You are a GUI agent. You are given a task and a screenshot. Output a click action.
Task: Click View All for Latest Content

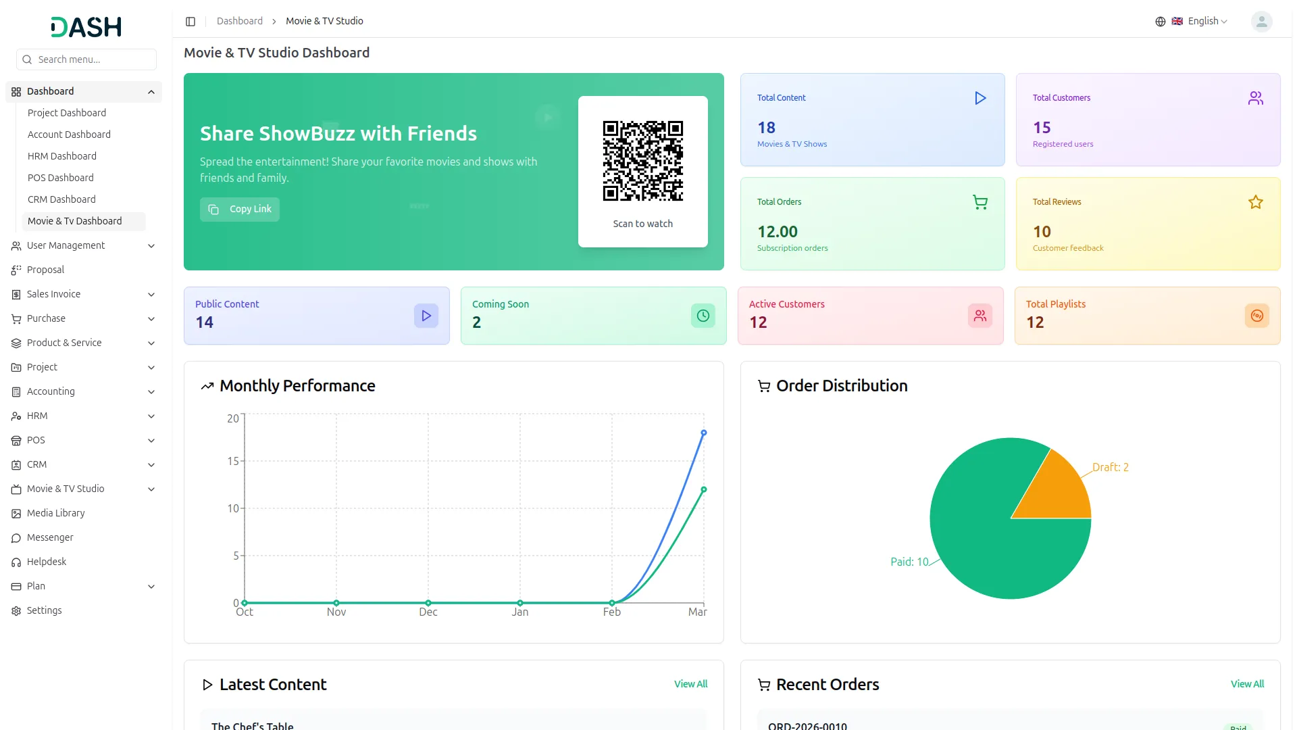tap(690, 684)
